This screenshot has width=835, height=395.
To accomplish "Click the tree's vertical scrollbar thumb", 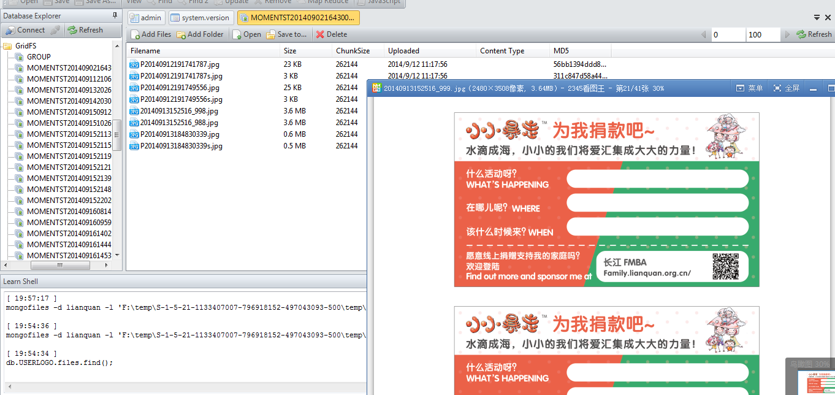I will (117, 135).
